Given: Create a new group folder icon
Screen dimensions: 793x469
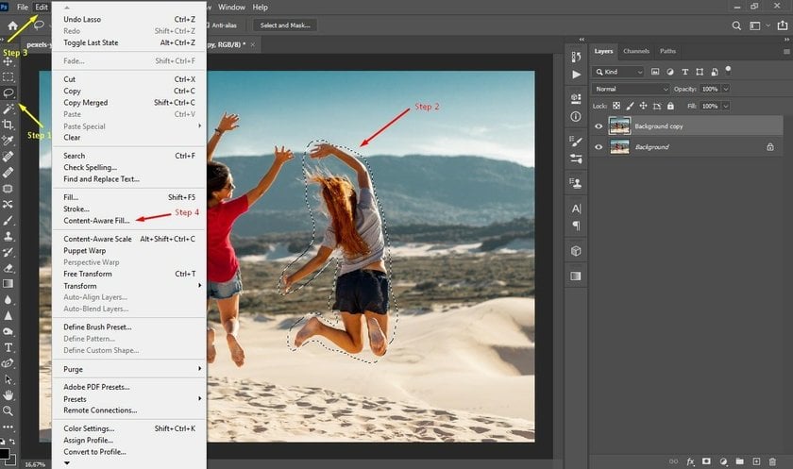Looking at the screenshot, I should click(740, 461).
